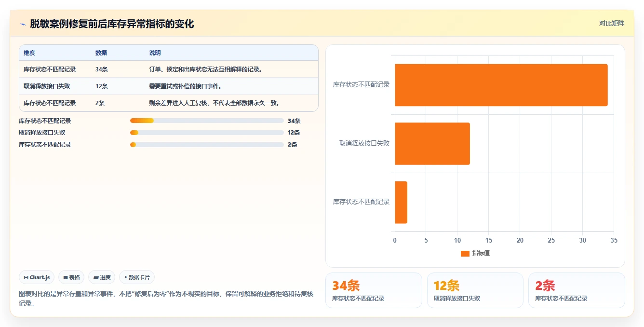Click 取消释放接口失败 caption inside the 12条 card
Screen dimensions: 644x327
[457, 299]
